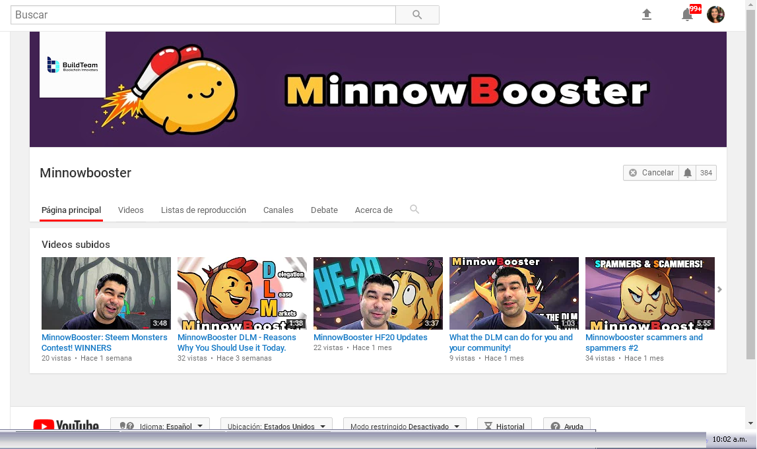Open the Debate tab
This screenshot has width=757, height=449.
pos(324,210)
